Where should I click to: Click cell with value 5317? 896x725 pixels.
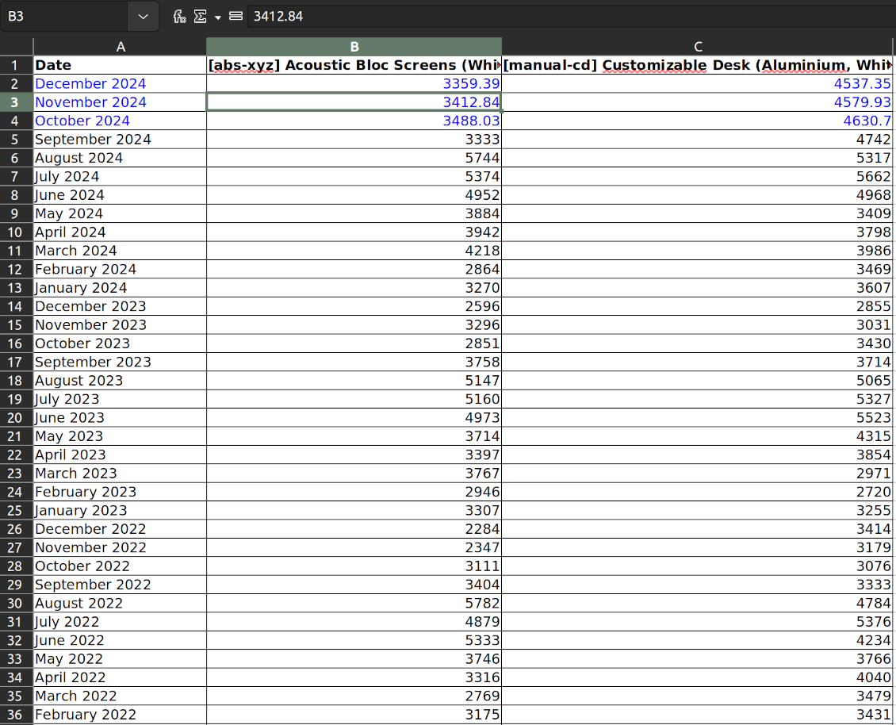click(x=697, y=158)
